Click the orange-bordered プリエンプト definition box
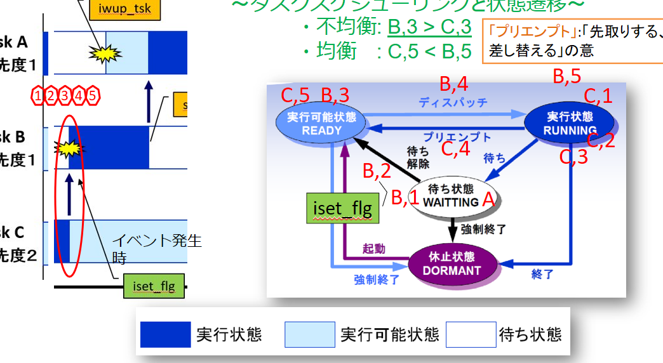The image size is (663, 363). point(572,41)
